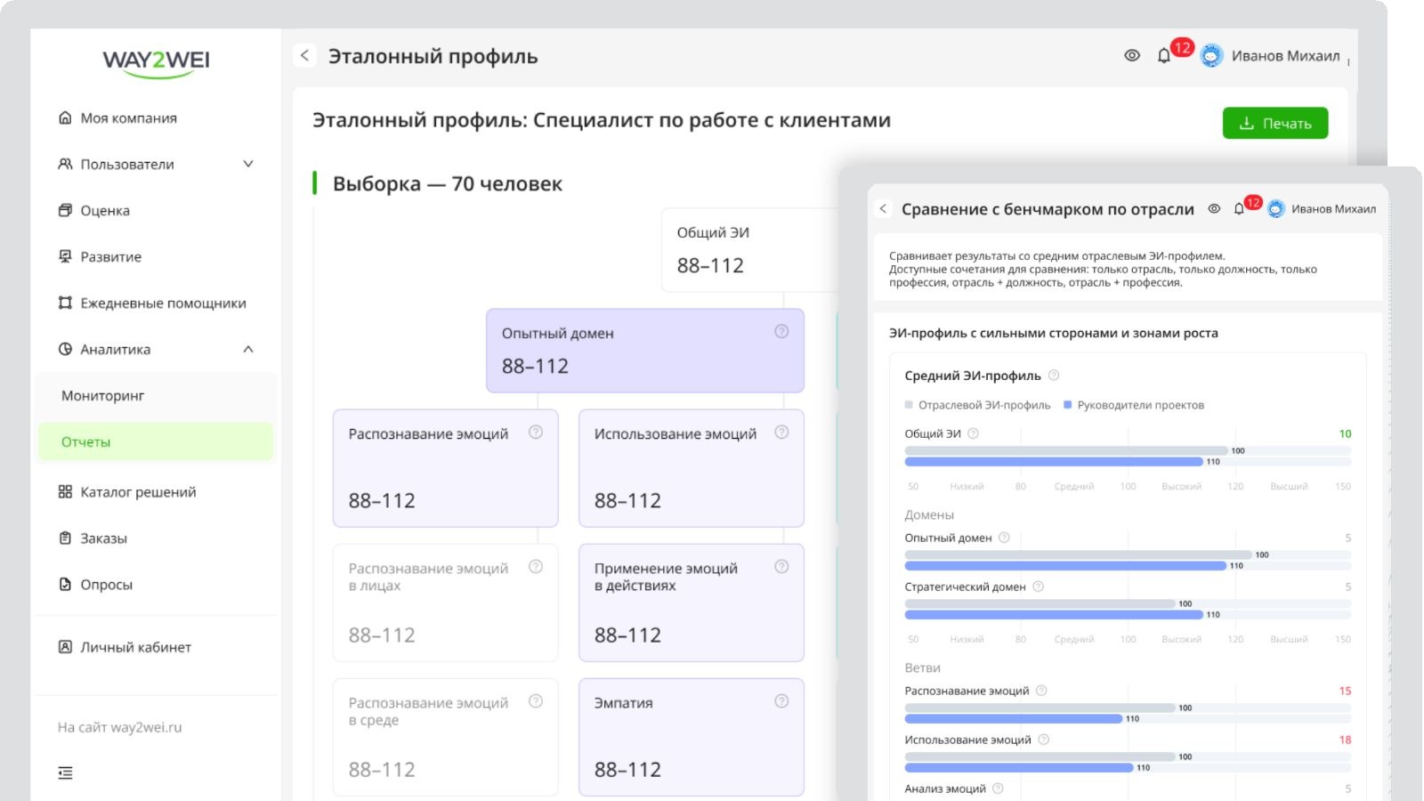Viewport: 1424px width, 801px height.
Task: Show help beside Опытный домен bar label
Action: click(x=1004, y=538)
